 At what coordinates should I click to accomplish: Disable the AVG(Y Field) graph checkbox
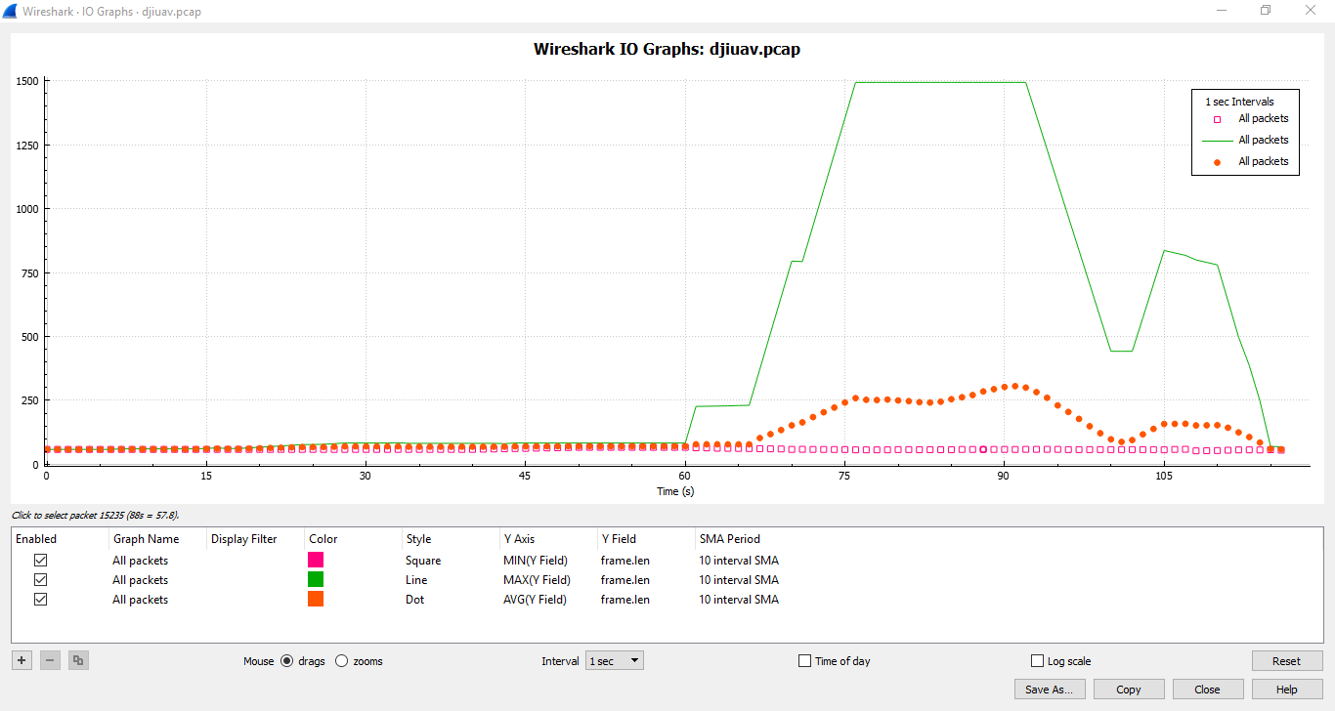(x=41, y=600)
